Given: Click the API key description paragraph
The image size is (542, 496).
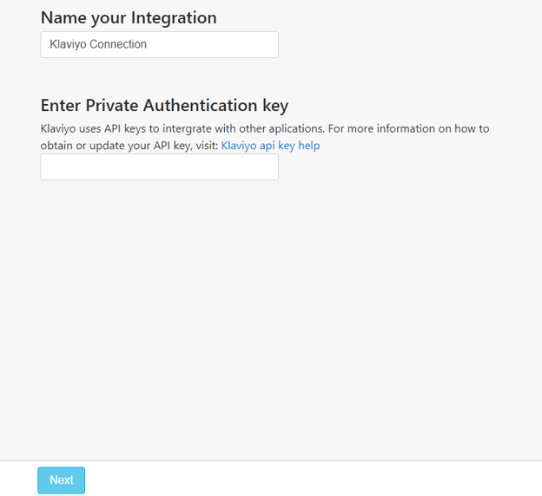Looking at the screenshot, I should click(265, 137).
